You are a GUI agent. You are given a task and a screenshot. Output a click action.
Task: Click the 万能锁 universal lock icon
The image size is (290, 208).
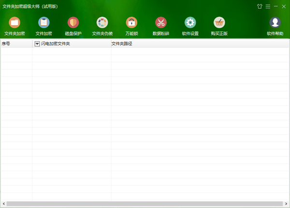[131, 23]
